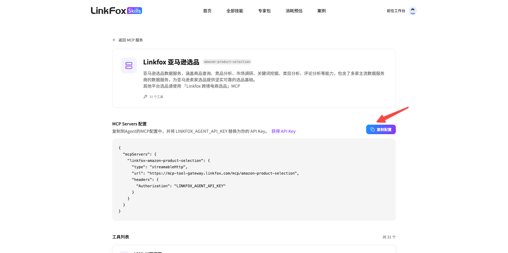
Task: Go back via 返回 MCP 服务 link
Action: (x=130, y=40)
